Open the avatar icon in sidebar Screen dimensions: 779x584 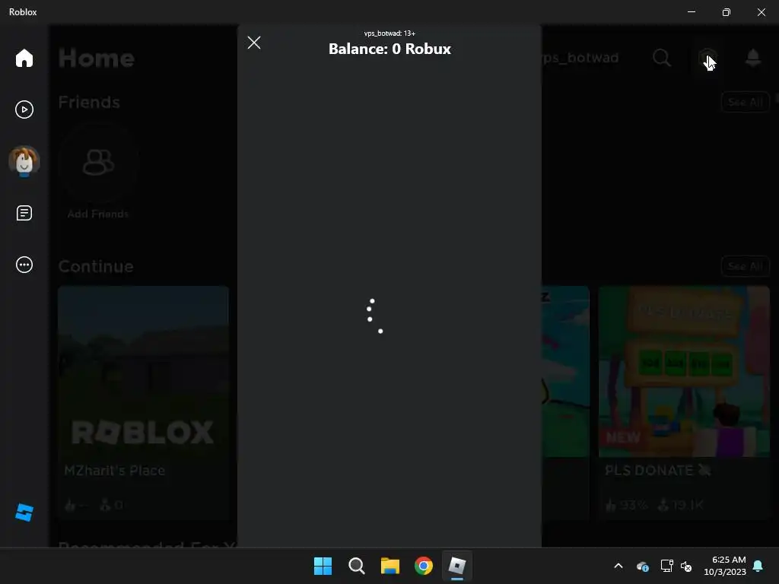[x=24, y=161]
